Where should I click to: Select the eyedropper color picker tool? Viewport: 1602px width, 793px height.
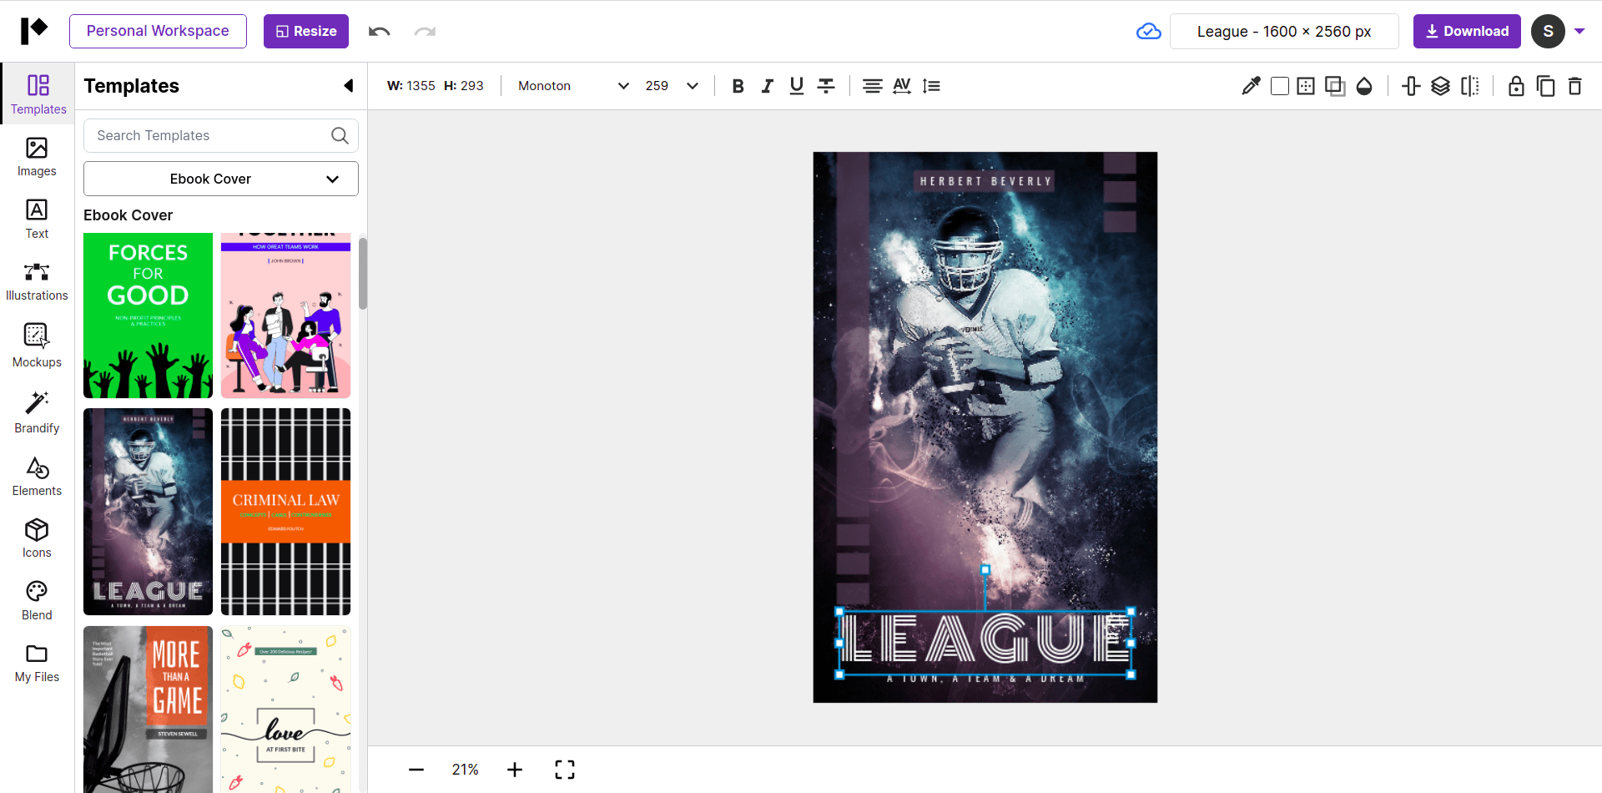pyautogui.click(x=1251, y=85)
